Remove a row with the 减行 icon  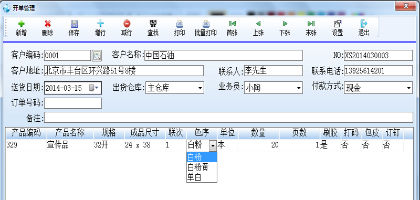pos(127,24)
